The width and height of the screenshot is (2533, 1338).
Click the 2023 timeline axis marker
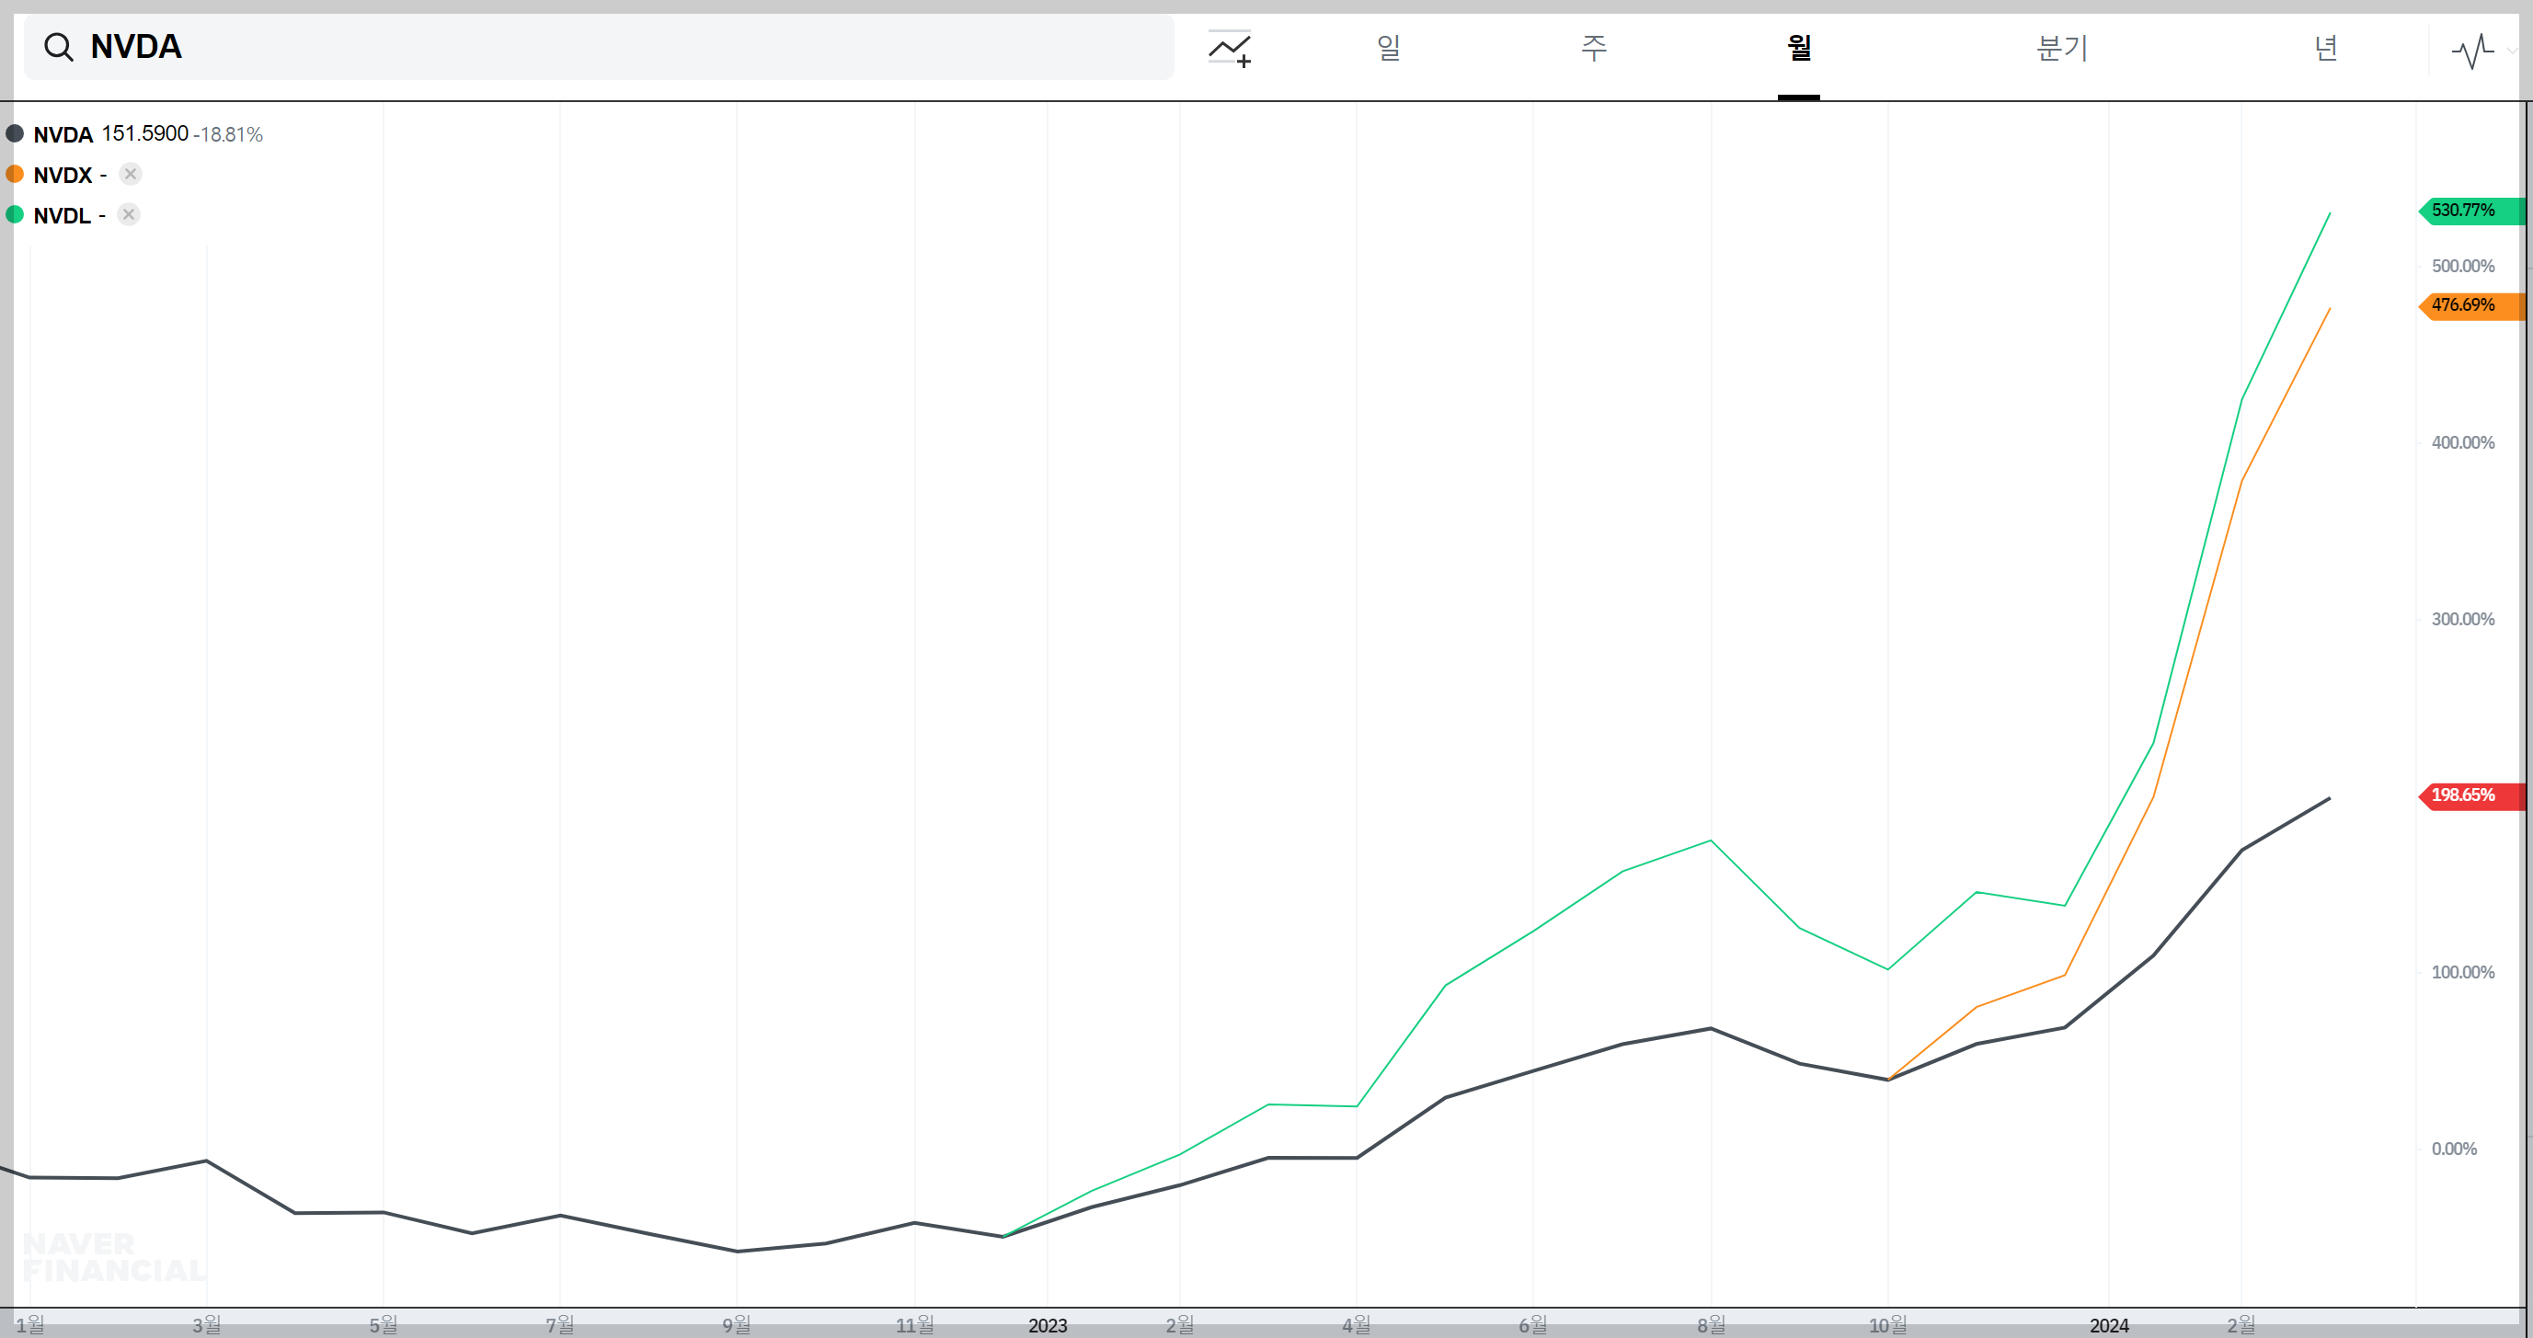pos(1048,1325)
